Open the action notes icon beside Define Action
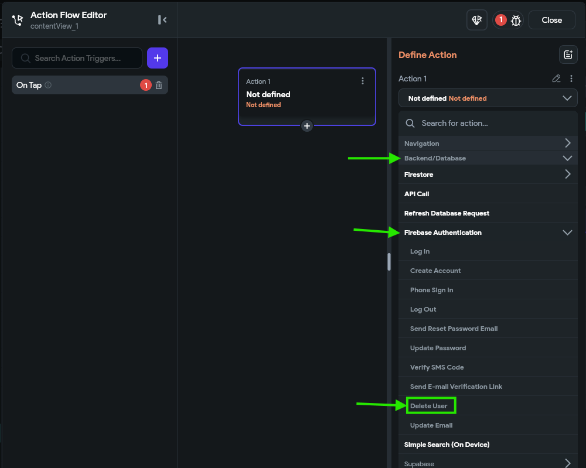Screen dimensions: 586x468 tap(568, 55)
